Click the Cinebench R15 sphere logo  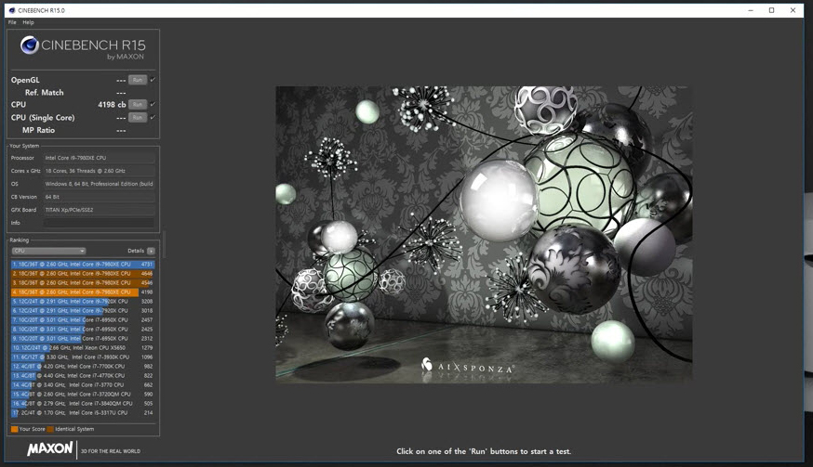tap(30, 45)
